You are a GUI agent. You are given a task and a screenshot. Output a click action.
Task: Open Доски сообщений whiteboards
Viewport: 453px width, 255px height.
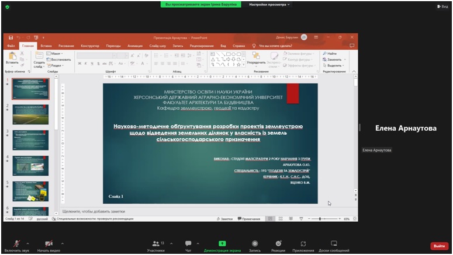(x=334, y=246)
